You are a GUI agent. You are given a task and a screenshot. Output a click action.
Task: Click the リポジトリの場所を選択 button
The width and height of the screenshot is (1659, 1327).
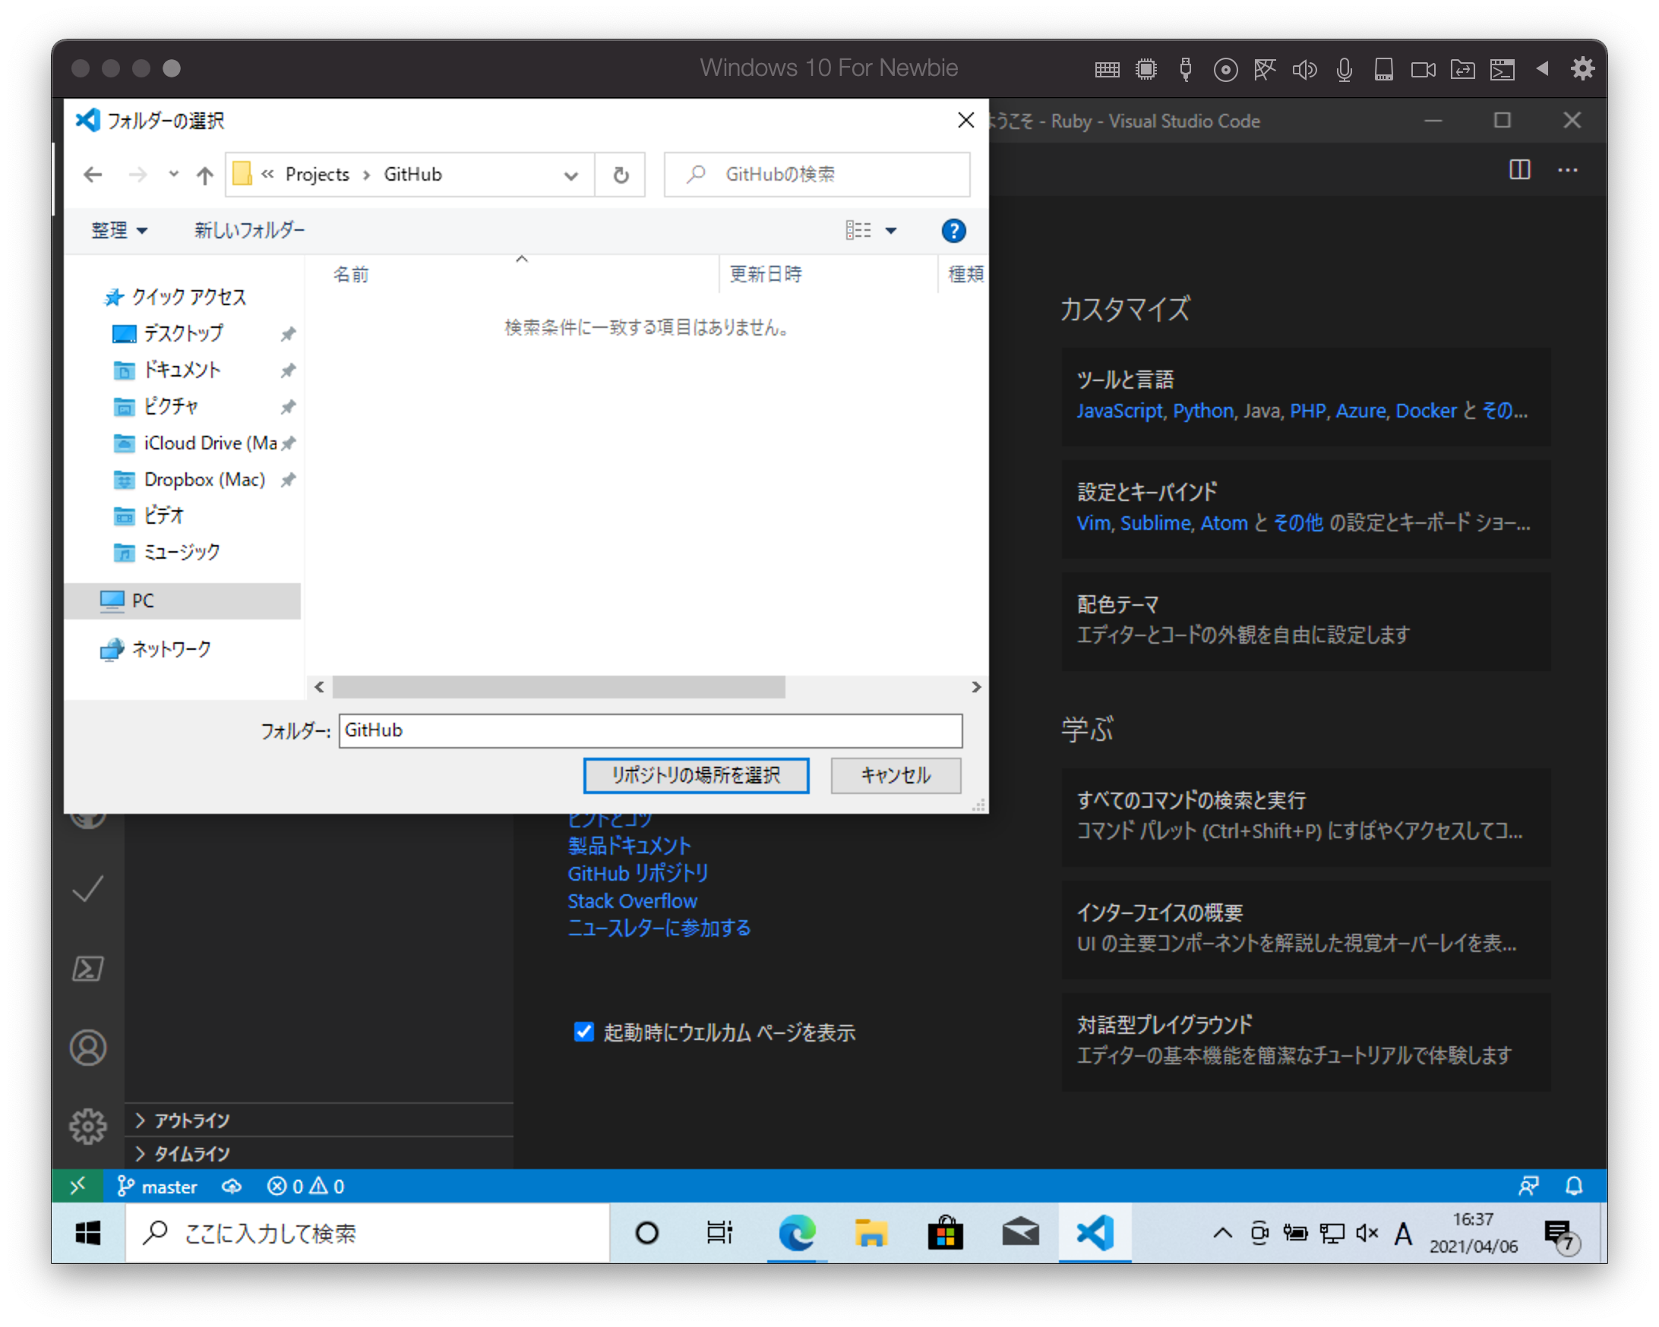point(696,776)
